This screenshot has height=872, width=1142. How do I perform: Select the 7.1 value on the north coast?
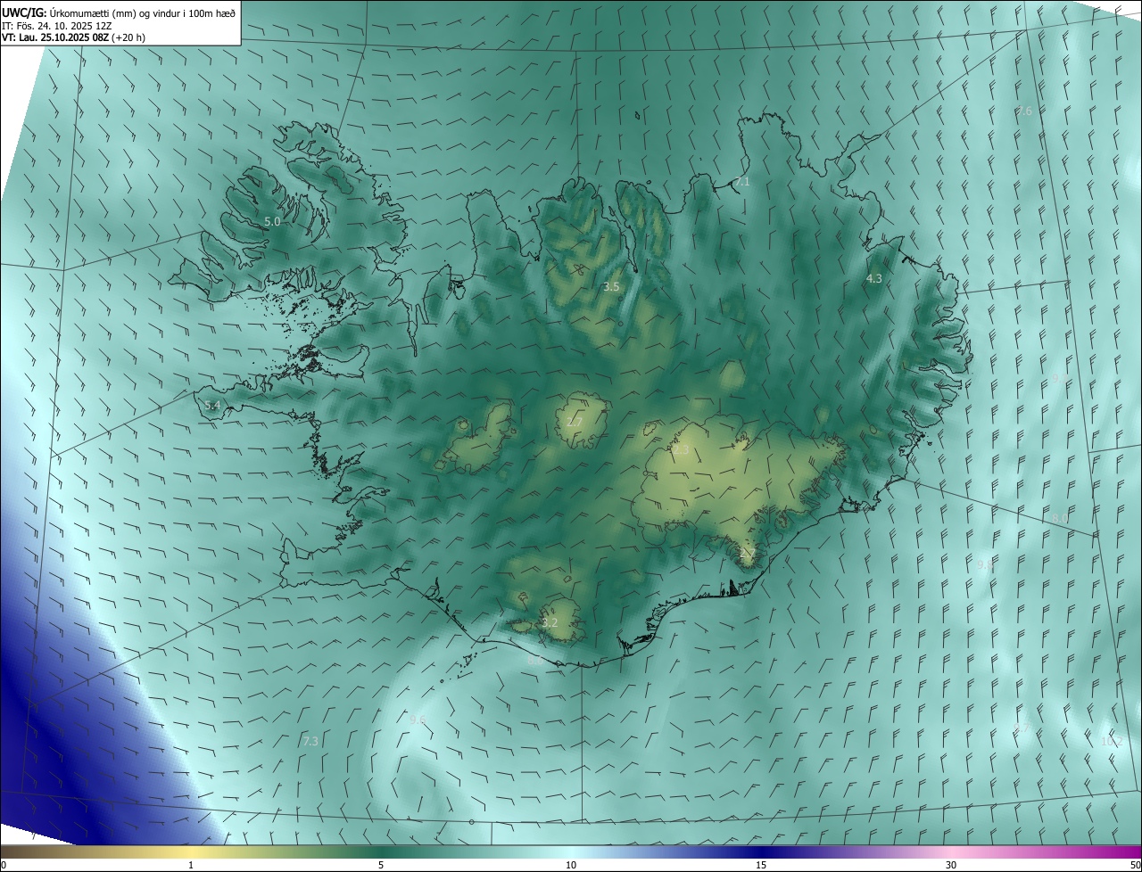[x=742, y=182]
